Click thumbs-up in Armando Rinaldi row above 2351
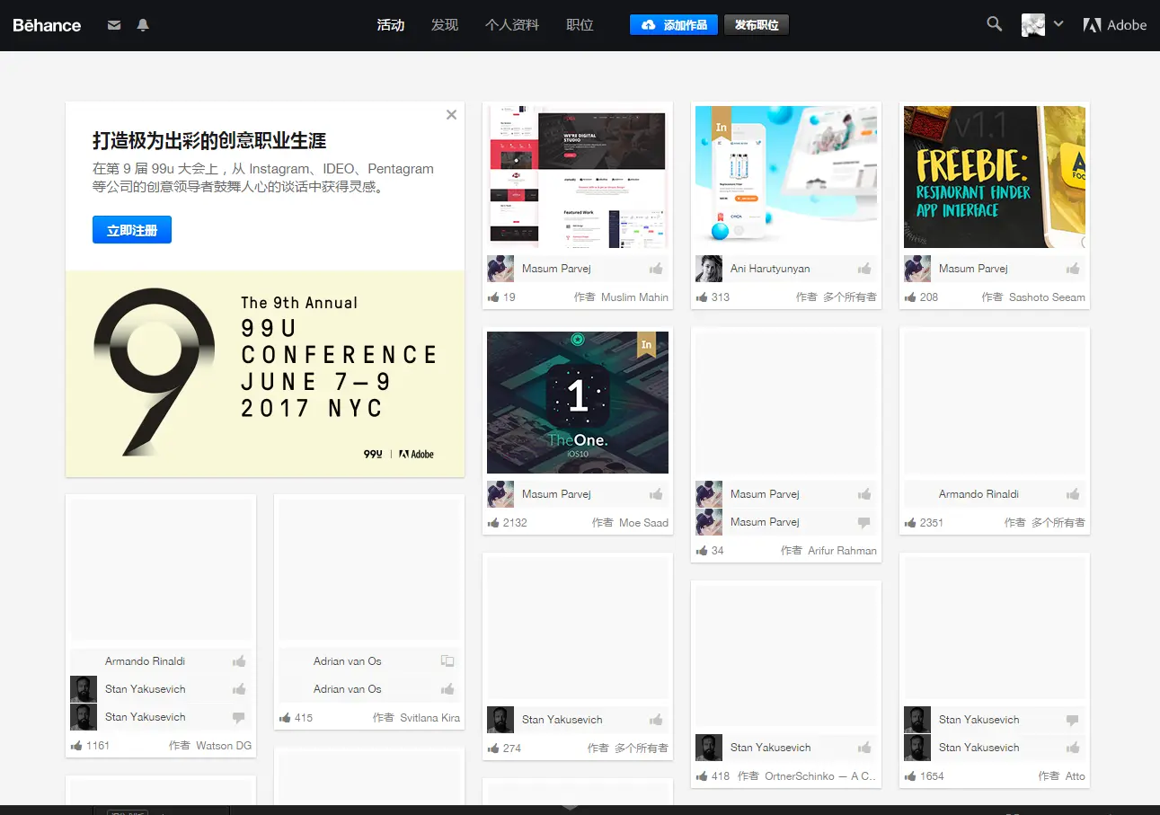Viewport: 1160px width, 815px height. [x=1073, y=494]
